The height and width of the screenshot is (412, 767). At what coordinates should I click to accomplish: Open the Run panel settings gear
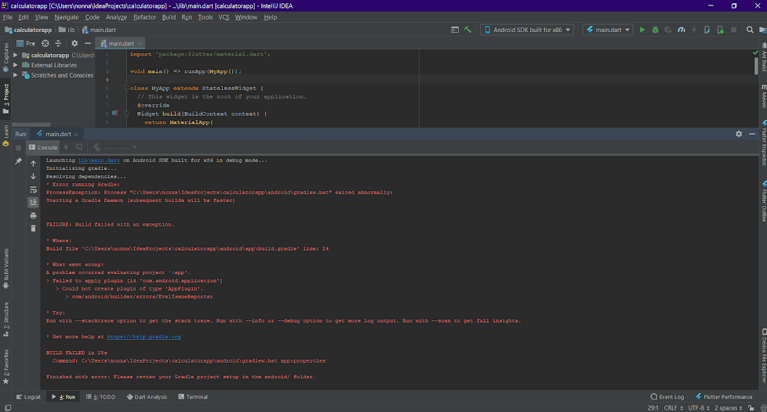[x=739, y=134]
